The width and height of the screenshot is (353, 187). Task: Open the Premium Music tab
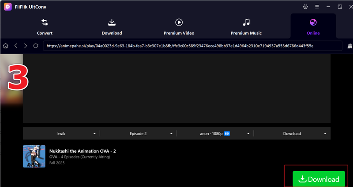click(x=246, y=27)
